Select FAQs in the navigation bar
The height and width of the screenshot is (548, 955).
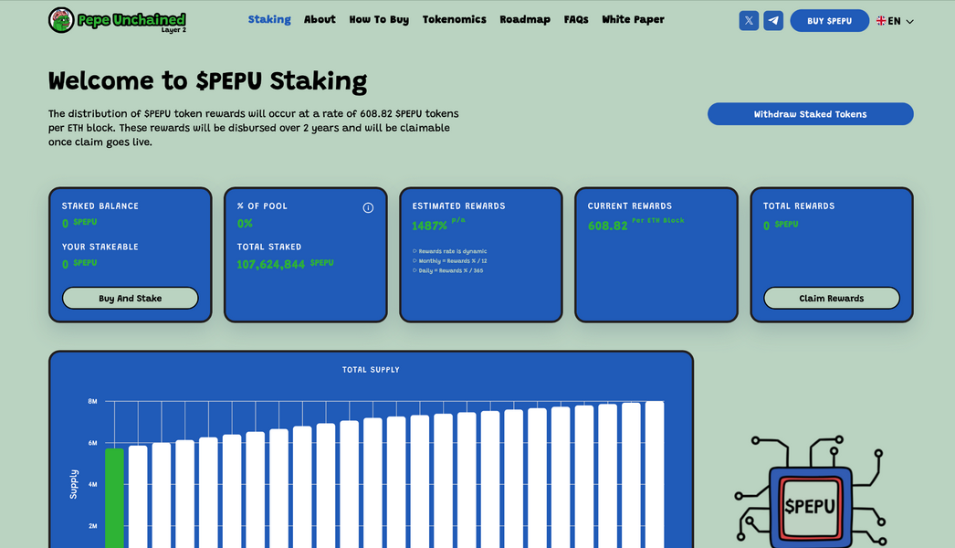pos(576,19)
